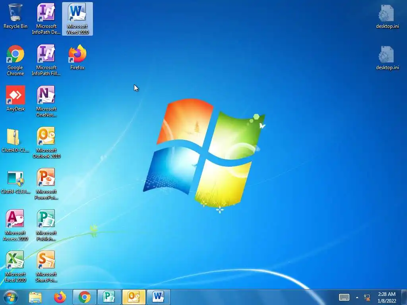Open the network status tray icon
The width and height of the screenshot is (407, 305).
(x=367, y=297)
